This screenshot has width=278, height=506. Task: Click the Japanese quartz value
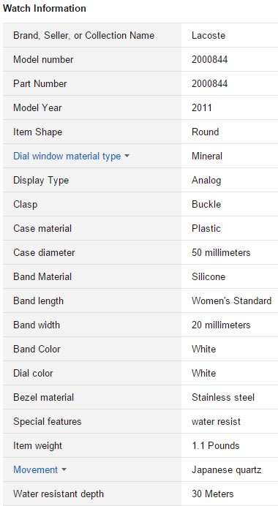(226, 470)
